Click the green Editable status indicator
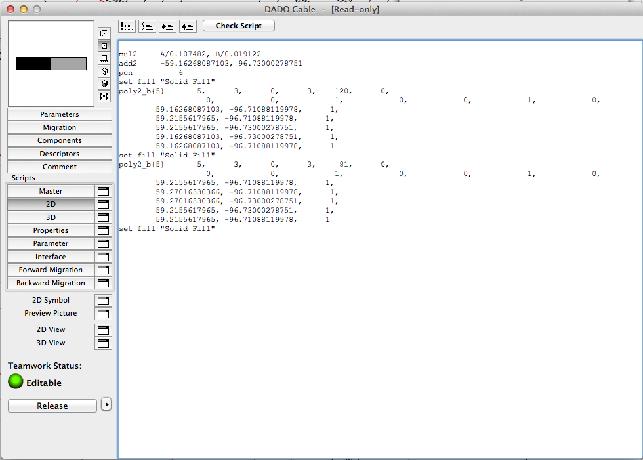 [x=14, y=381]
